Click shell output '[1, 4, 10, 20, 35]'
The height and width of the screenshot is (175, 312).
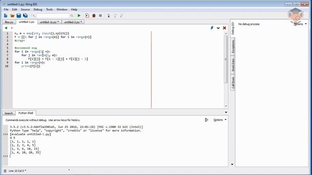(25, 152)
